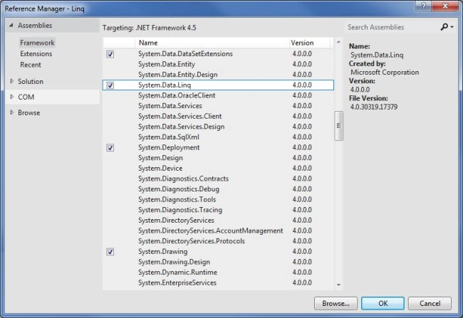
Task: Select the Extensions category
Action: point(36,53)
